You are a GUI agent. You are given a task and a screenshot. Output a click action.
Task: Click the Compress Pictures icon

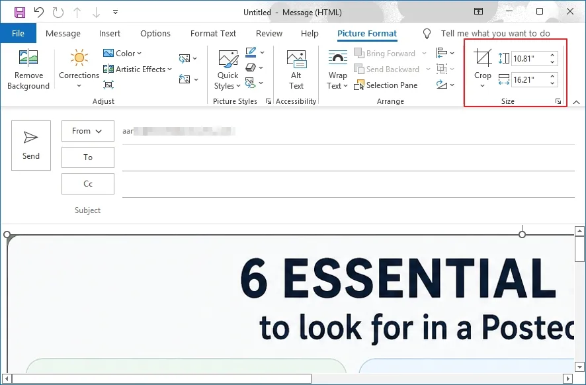pos(108,85)
